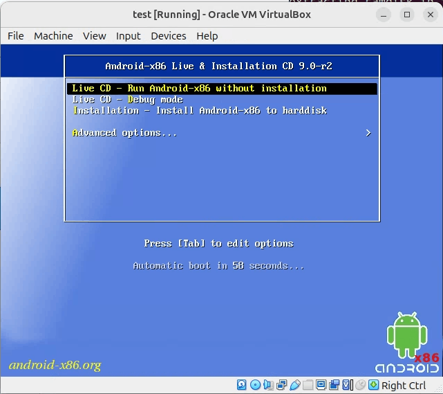Open the File menu
The width and height of the screenshot is (443, 394).
click(x=15, y=36)
